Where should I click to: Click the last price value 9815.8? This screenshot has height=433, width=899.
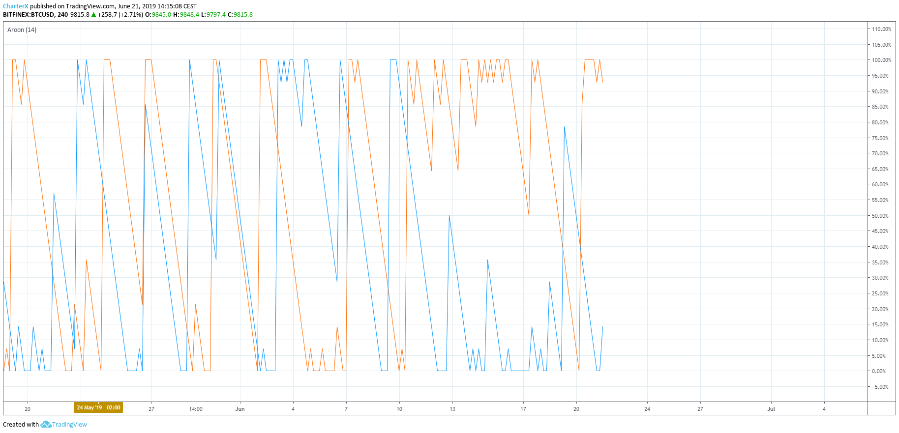pos(80,15)
